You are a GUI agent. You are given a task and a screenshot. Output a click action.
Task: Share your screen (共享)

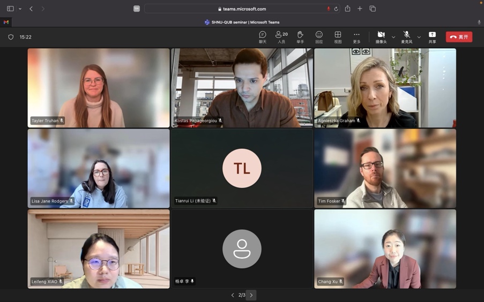[432, 37]
